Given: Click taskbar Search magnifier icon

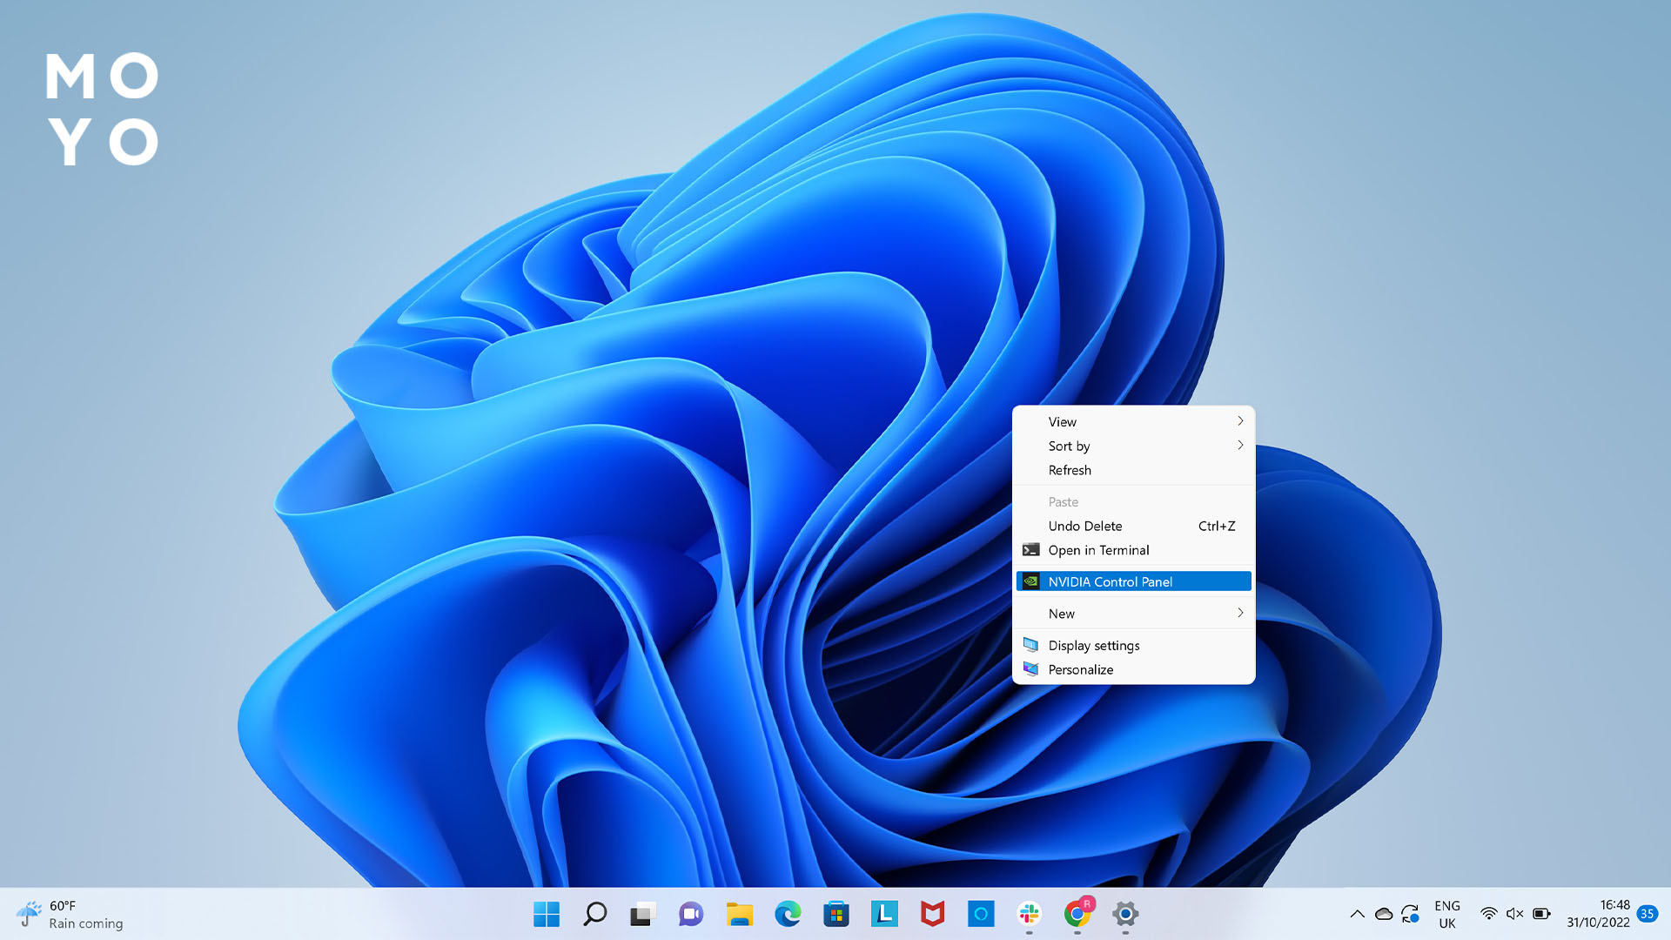Looking at the screenshot, I should click(x=594, y=914).
